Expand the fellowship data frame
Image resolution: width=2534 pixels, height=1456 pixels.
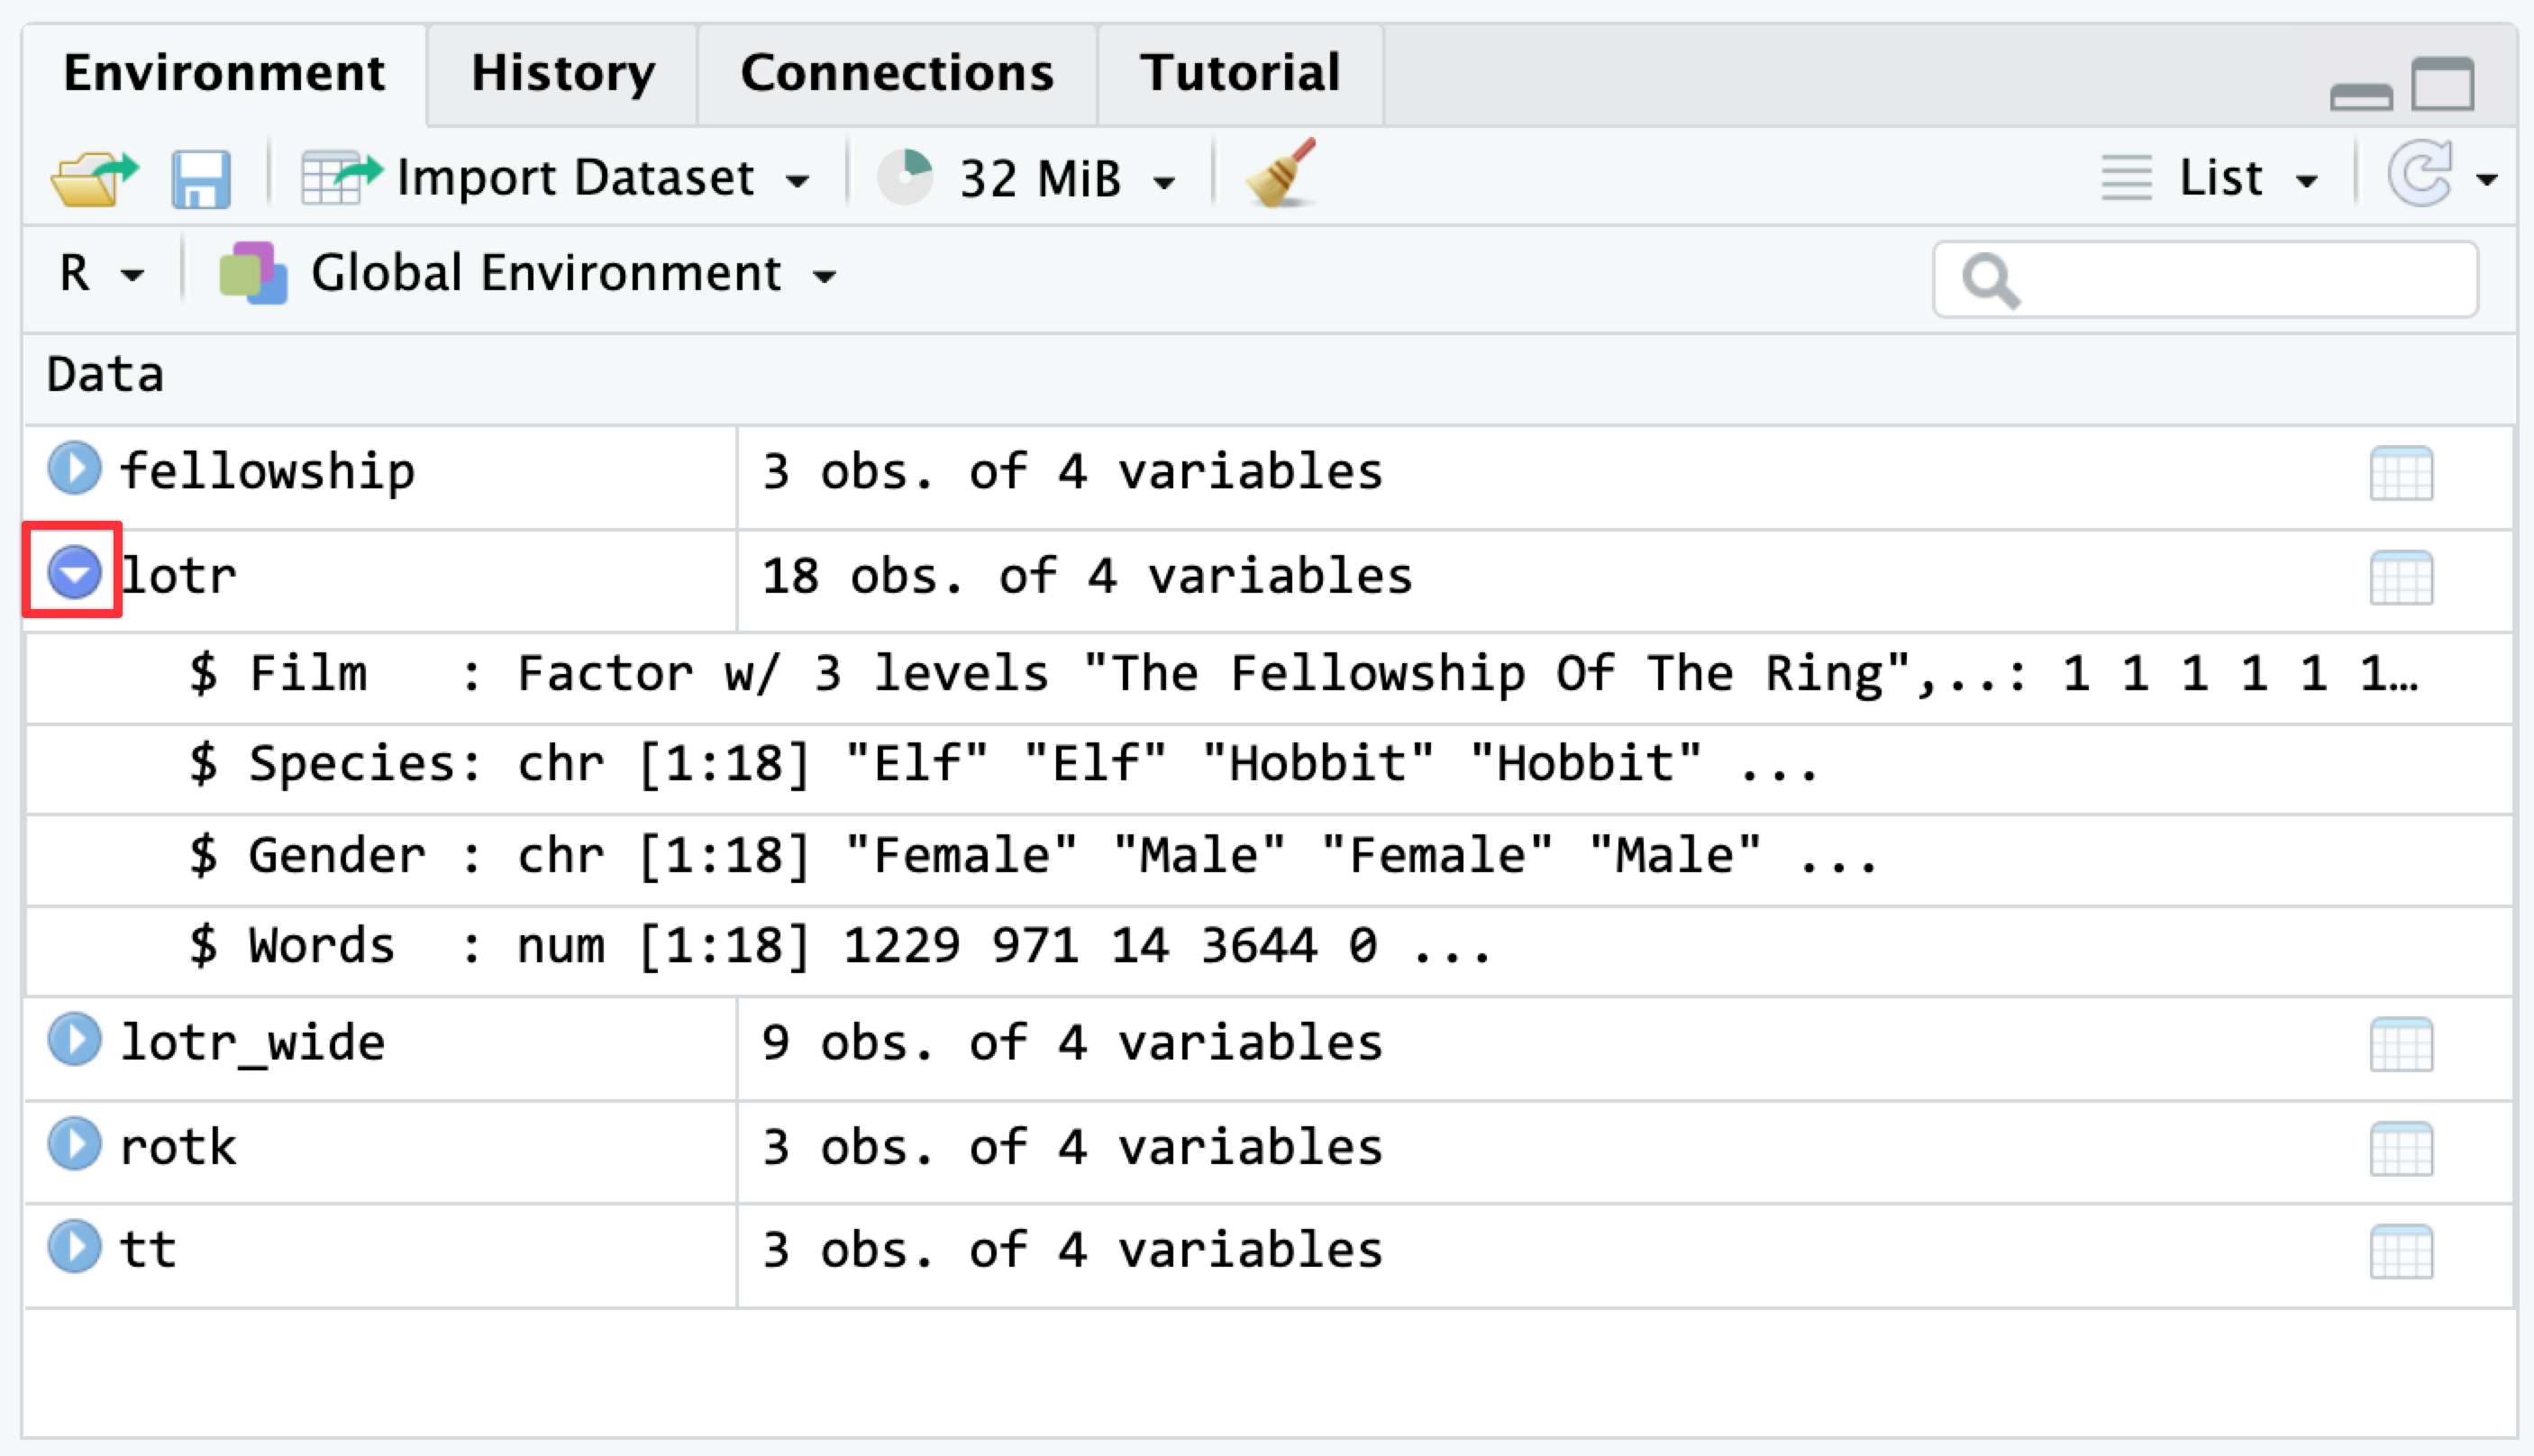[74, 467]
